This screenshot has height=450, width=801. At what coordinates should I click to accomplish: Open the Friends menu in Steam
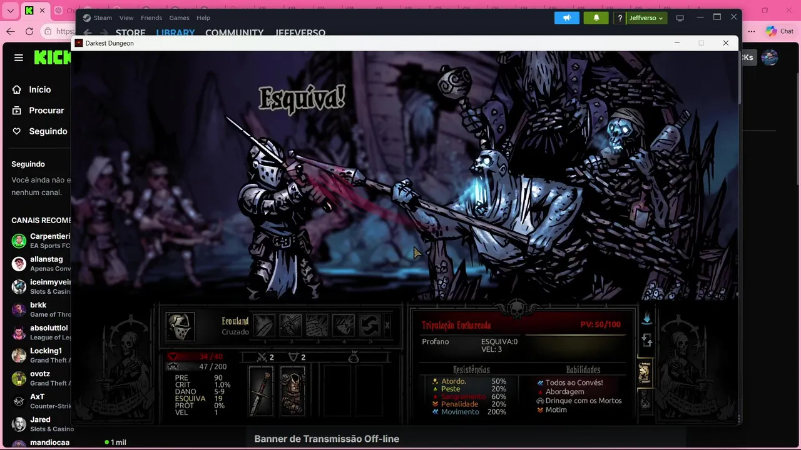151,17
